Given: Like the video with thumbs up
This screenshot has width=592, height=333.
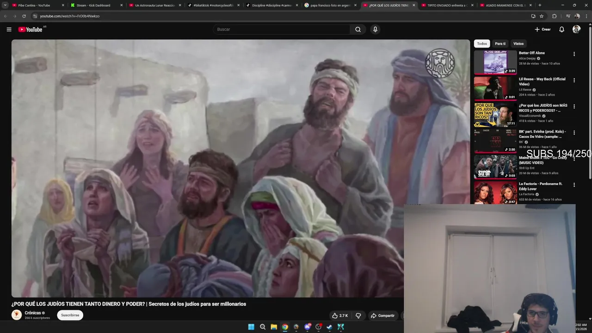Looking at the screenshot, I should coord(340,315).
